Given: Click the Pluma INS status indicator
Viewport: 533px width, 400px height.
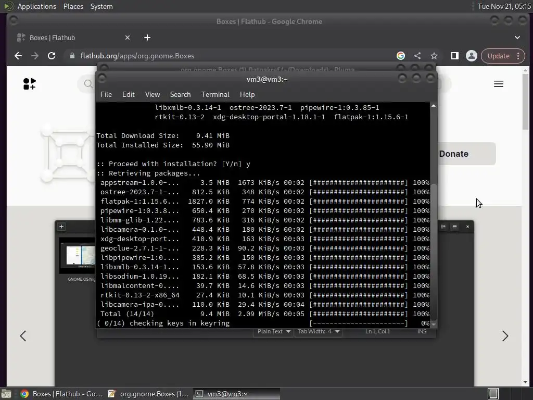Looking at the screenshot, I should point(422,331).
